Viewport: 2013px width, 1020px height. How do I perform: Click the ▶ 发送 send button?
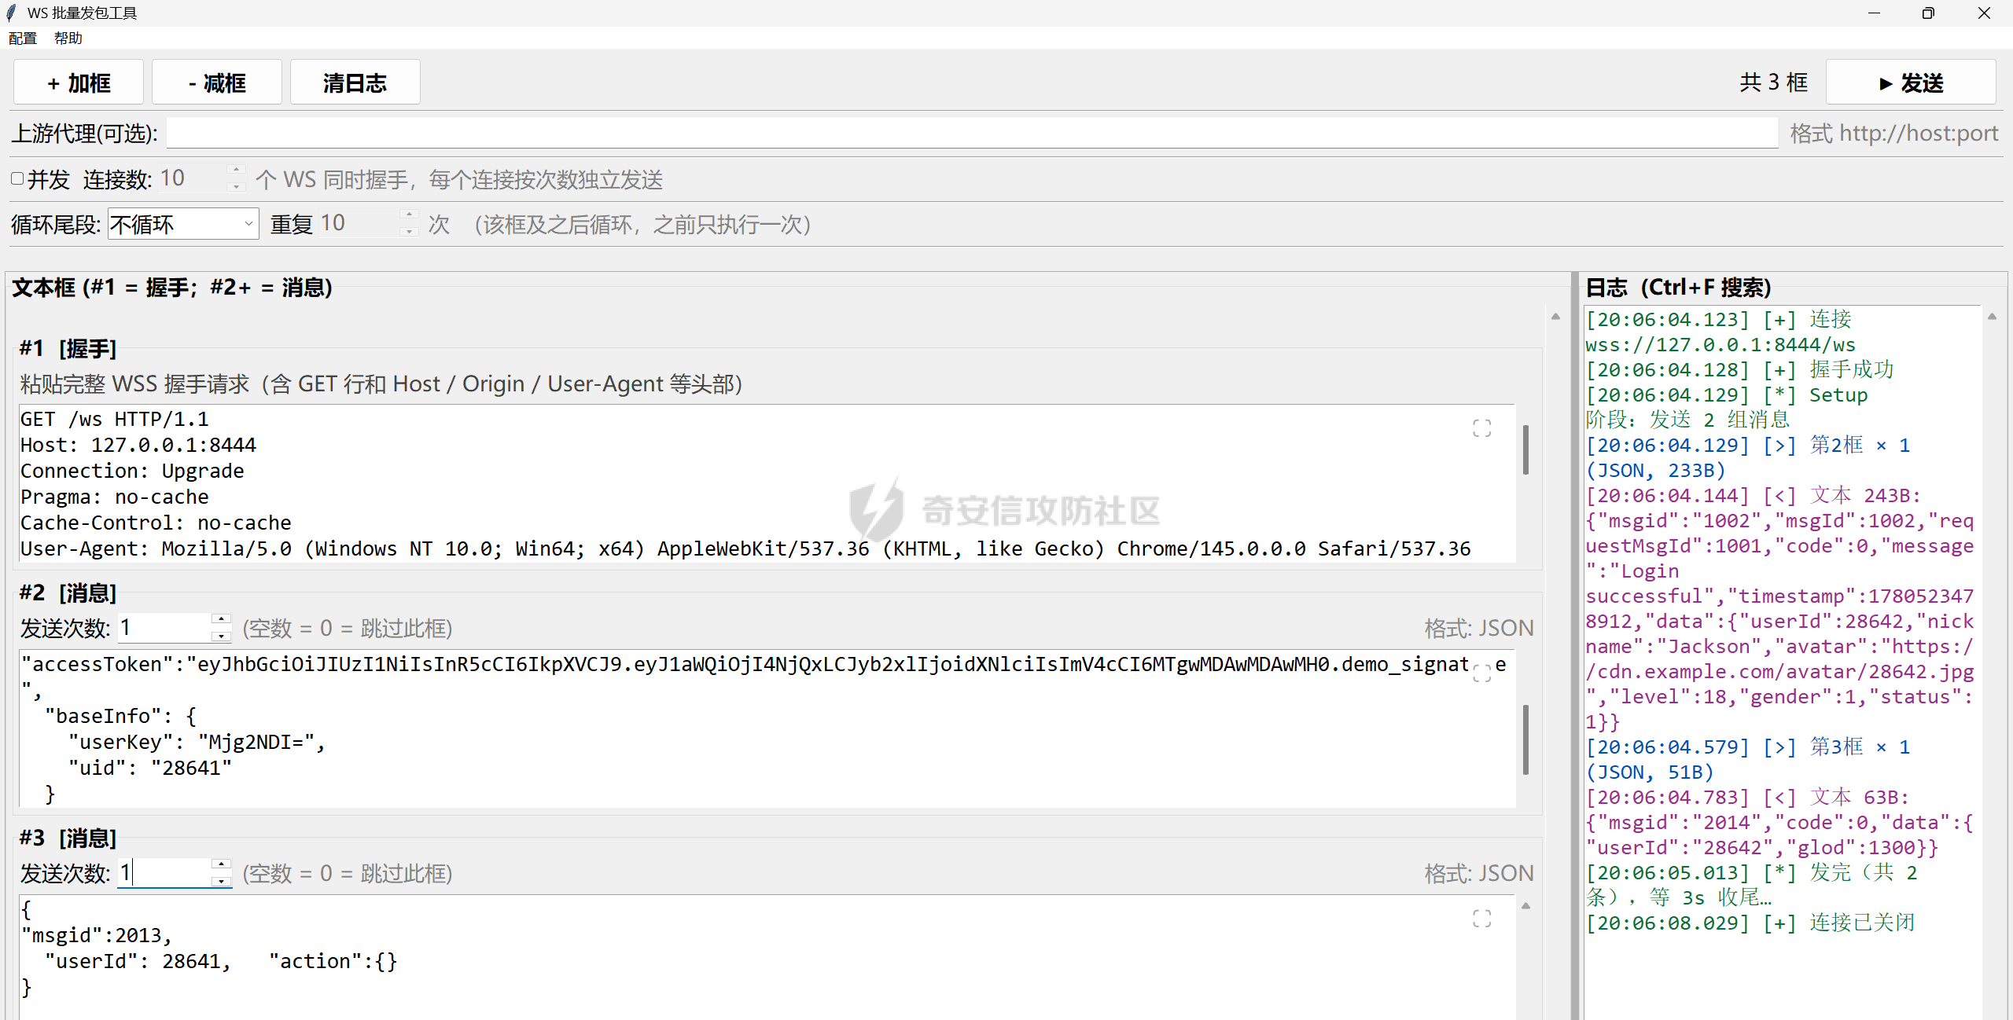[x=1911, y=83]
